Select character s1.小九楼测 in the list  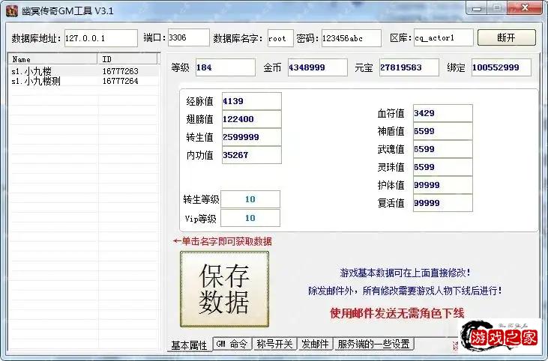[x=36, y=81]
